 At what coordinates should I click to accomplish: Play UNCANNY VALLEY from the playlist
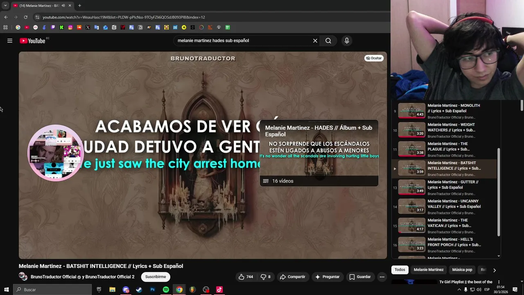point(444,206)
